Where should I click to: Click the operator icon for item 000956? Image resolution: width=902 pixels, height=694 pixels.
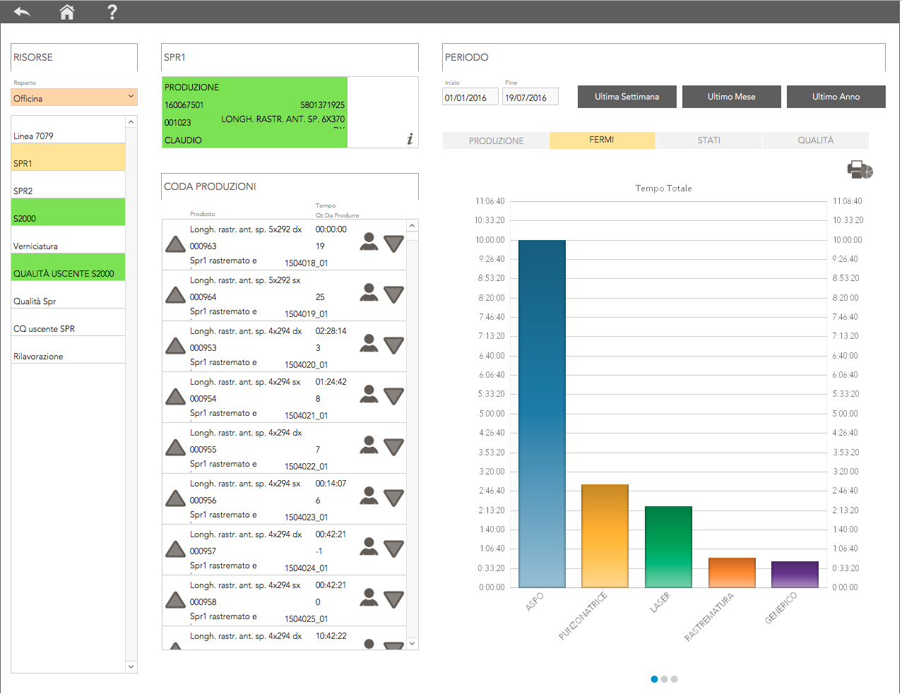369,496
